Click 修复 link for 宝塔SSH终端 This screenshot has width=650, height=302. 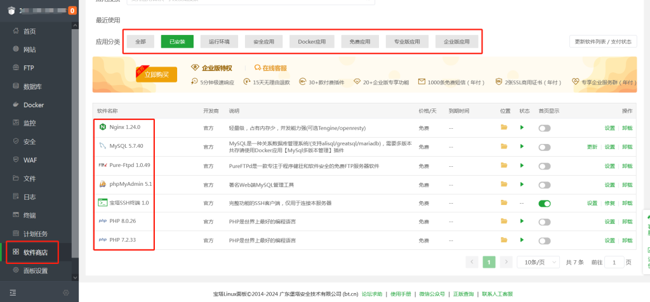click(609, 204)
